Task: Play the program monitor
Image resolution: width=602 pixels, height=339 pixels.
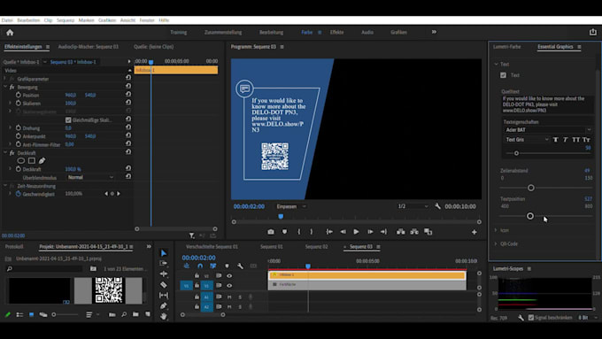Action: click(x=356, y=232)
